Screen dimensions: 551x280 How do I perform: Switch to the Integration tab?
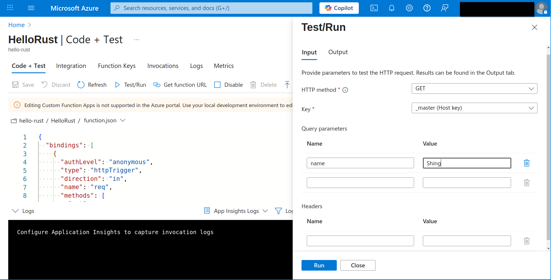pos(71,66)
